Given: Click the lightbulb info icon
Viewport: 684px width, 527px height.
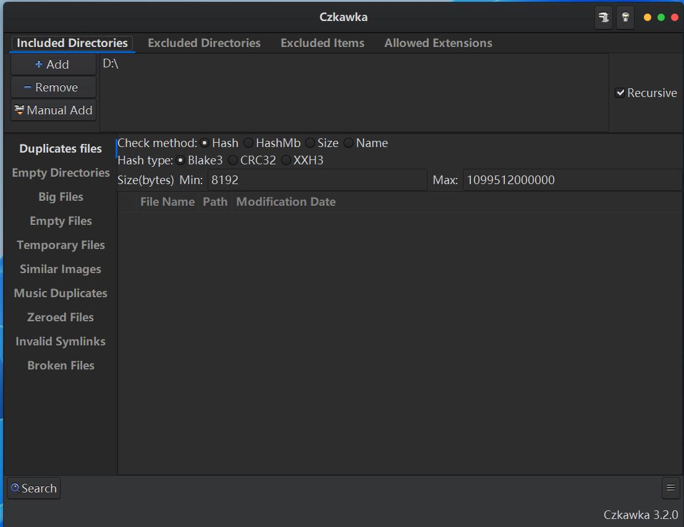Looking at the screenshot, I should point(625,17).
